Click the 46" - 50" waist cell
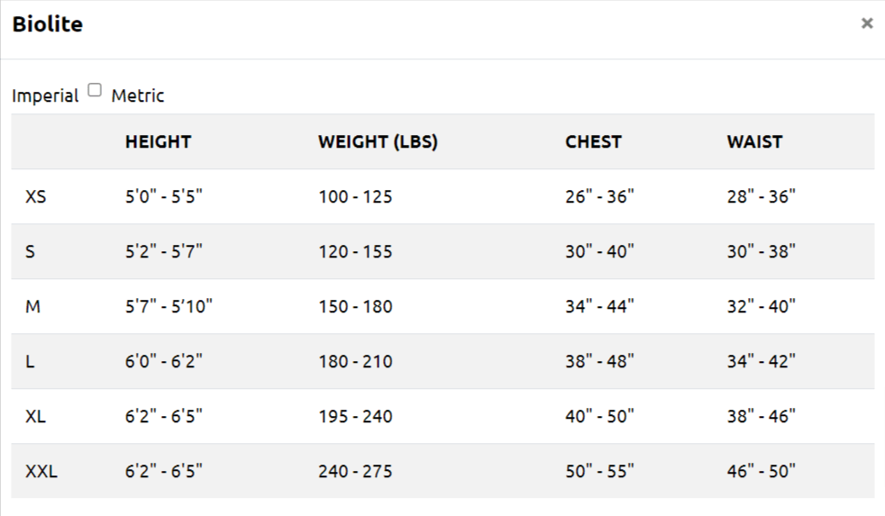 click(x=762, y=471)
